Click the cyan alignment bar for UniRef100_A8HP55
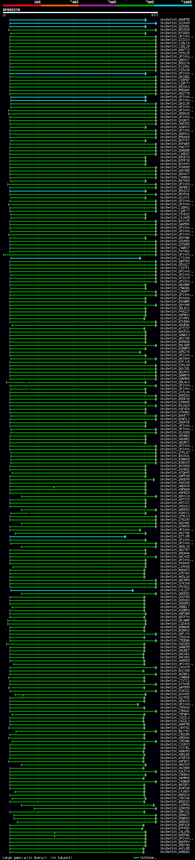The height and width of the screenshot is (860, 195). coord(78,20)
